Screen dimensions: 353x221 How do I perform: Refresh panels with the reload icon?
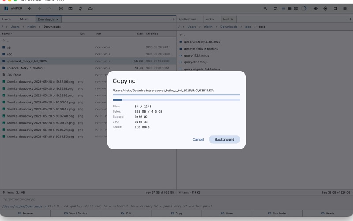coord(275,8)
